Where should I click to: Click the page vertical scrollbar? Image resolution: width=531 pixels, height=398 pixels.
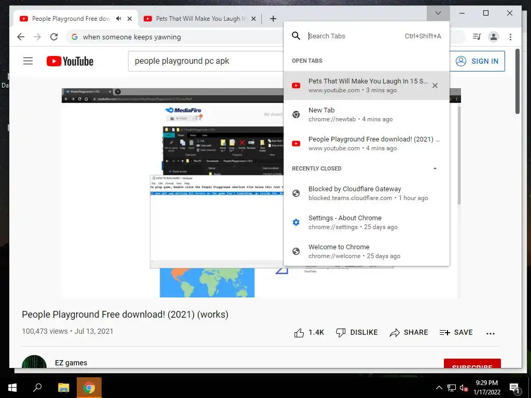click(517, 81)
